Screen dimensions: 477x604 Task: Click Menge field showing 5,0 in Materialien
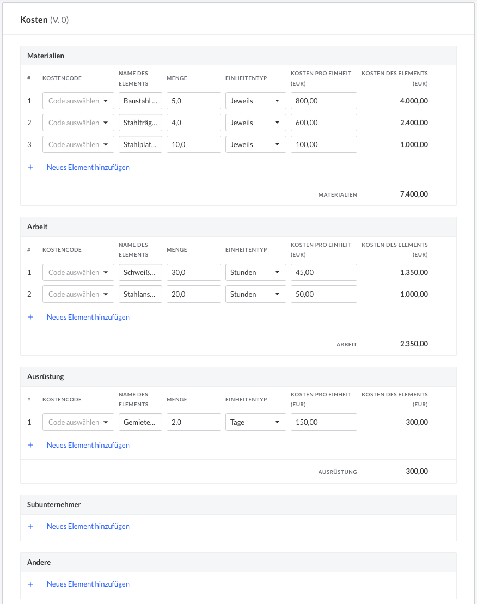click(x=193, y=101)
